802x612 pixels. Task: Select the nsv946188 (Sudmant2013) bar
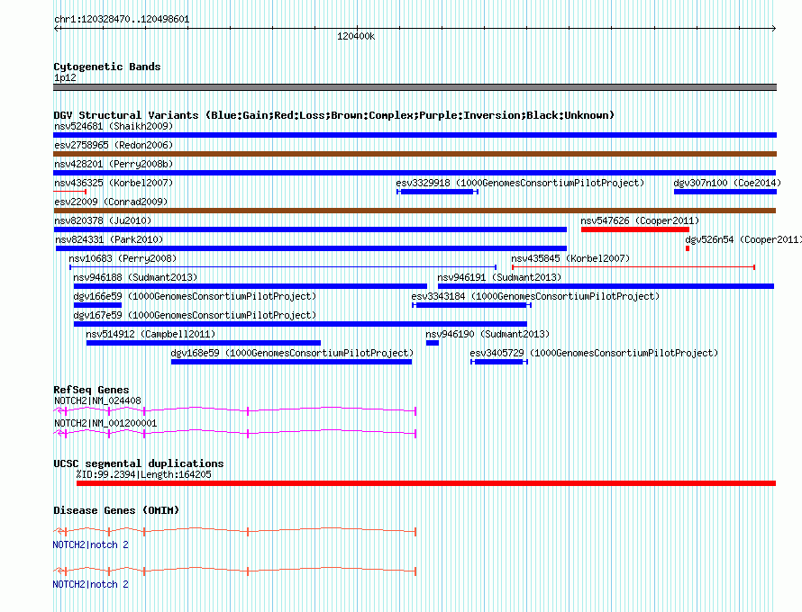(251, 286)
